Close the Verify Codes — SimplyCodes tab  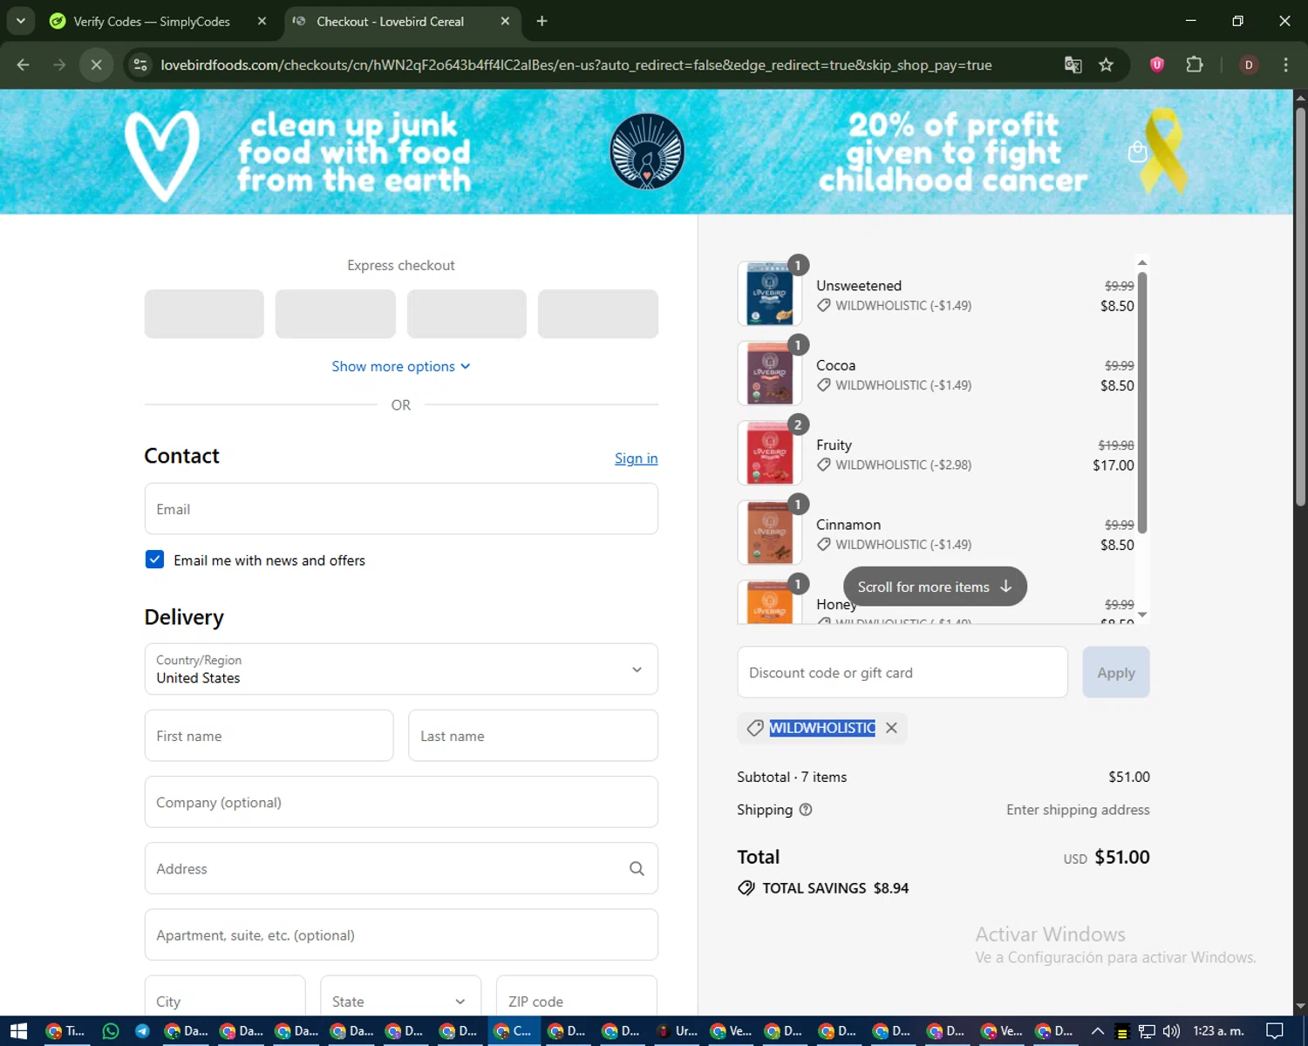262,21
